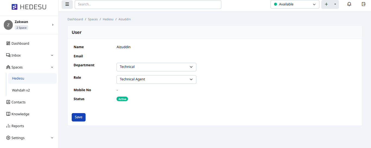Screen dimensions: 371x148
Task: Click the Z user avatar
Action: click(x=8, y=25)
